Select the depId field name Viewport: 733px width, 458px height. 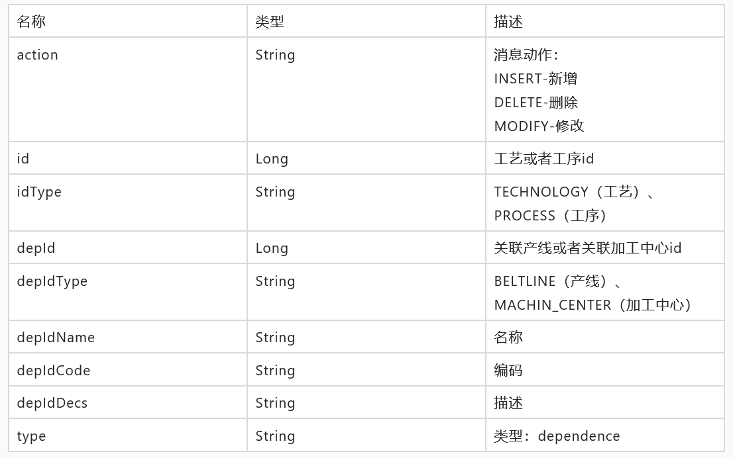click(36, 248)
